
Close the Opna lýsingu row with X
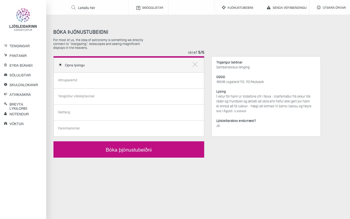[195, 65]
